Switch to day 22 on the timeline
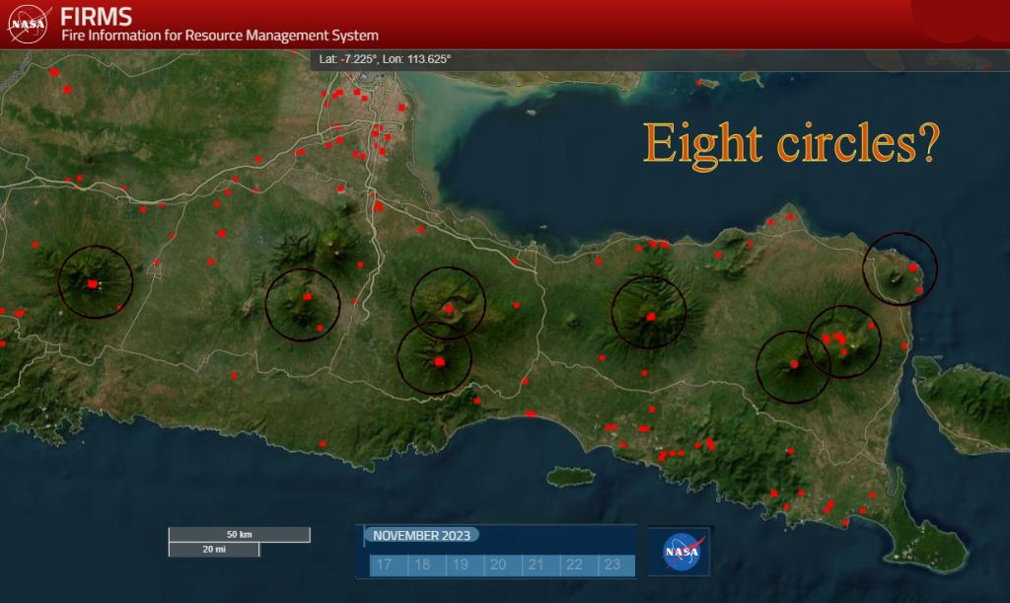1010x603 pixels. tap(574, 565)
